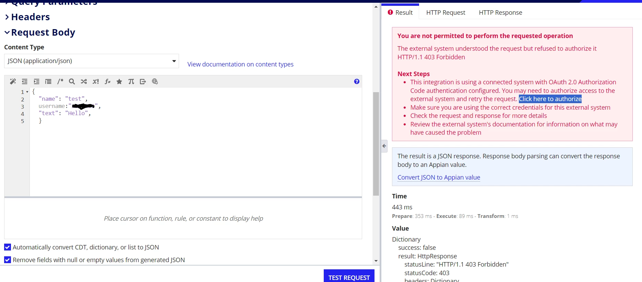Switch to the Result tab

[400, 12]
